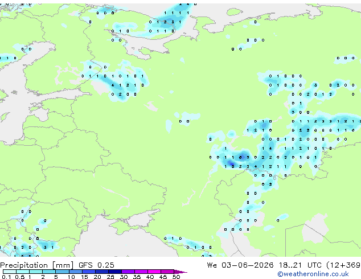This screenshot has height=279, width=361.
Task: Click the legend value '25'
Action: coord(110,277)
